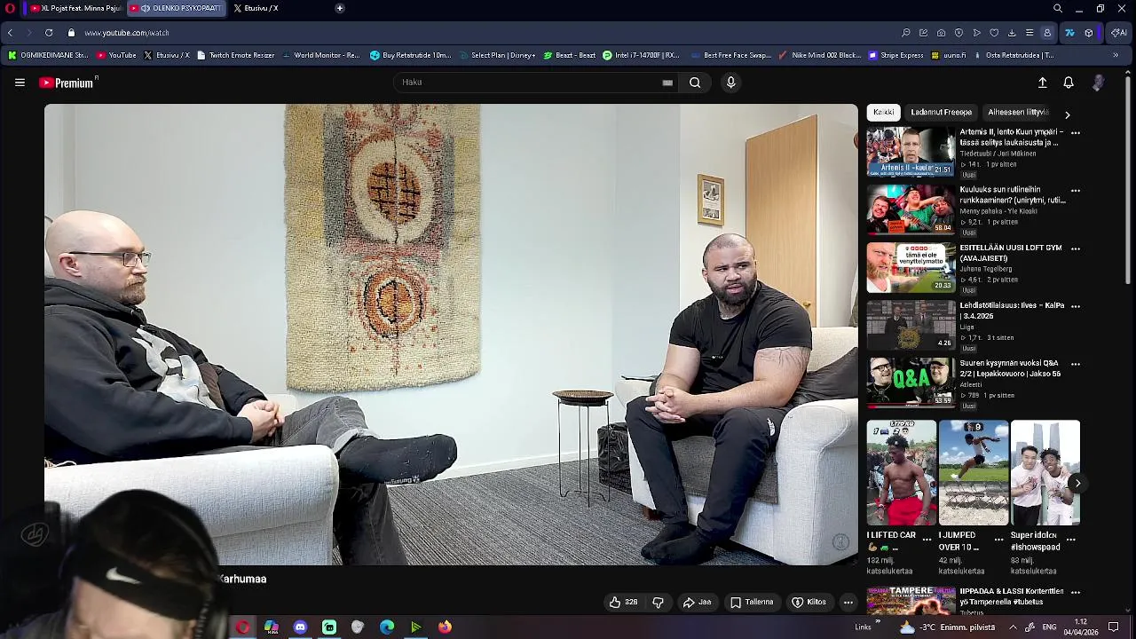This screenshot has height=639, width=1136.
Task: Select the Kaikki filter chip
Action: point(883,113)
